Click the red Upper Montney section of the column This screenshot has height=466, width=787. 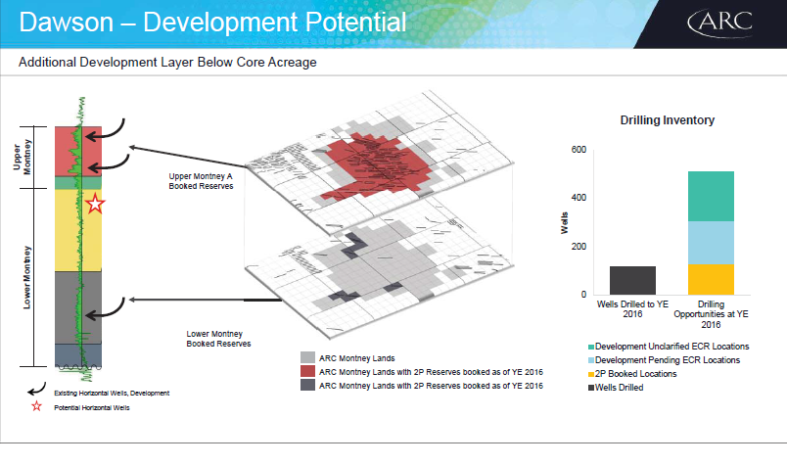78,151
